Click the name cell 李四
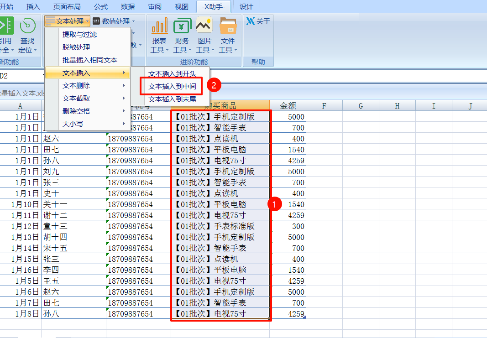487x338 pixels. pyautogui.click(x=73, y=270)
